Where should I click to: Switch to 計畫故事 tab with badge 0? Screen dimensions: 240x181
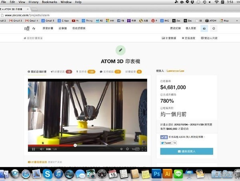click(x=134, y=72)
